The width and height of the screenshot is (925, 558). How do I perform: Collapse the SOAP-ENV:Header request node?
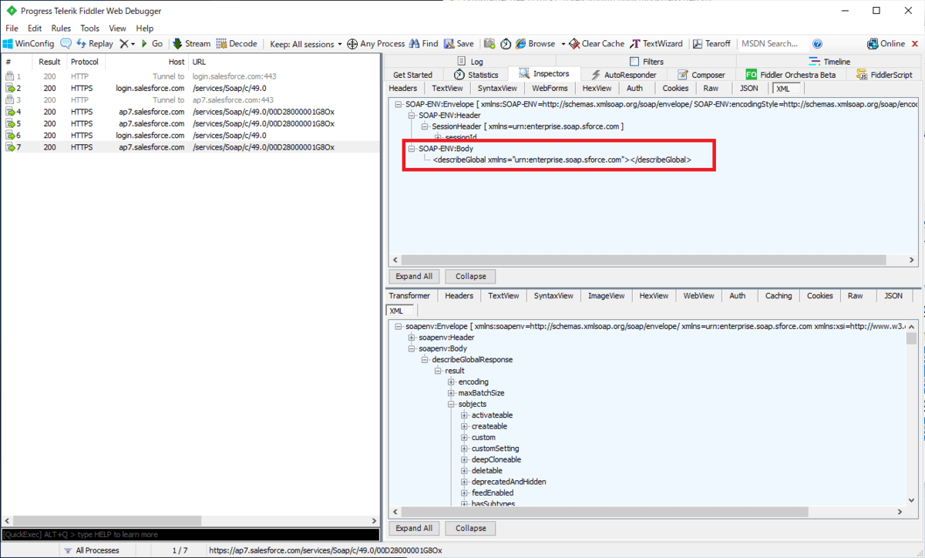pyautogui.click(x=412, y=116)
